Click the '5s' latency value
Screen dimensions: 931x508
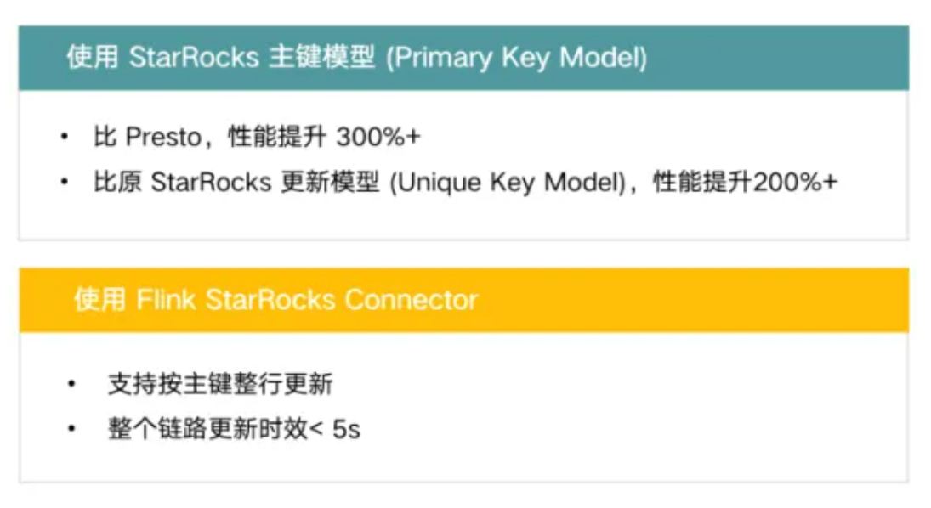coord(346,429)
